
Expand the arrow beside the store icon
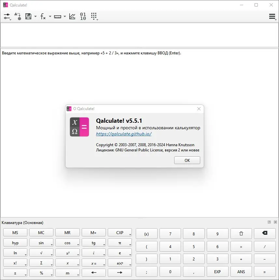tap(35, 16)
